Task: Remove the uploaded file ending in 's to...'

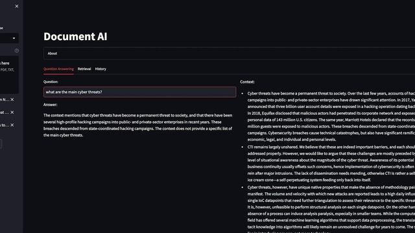Action: coord(12,125)
